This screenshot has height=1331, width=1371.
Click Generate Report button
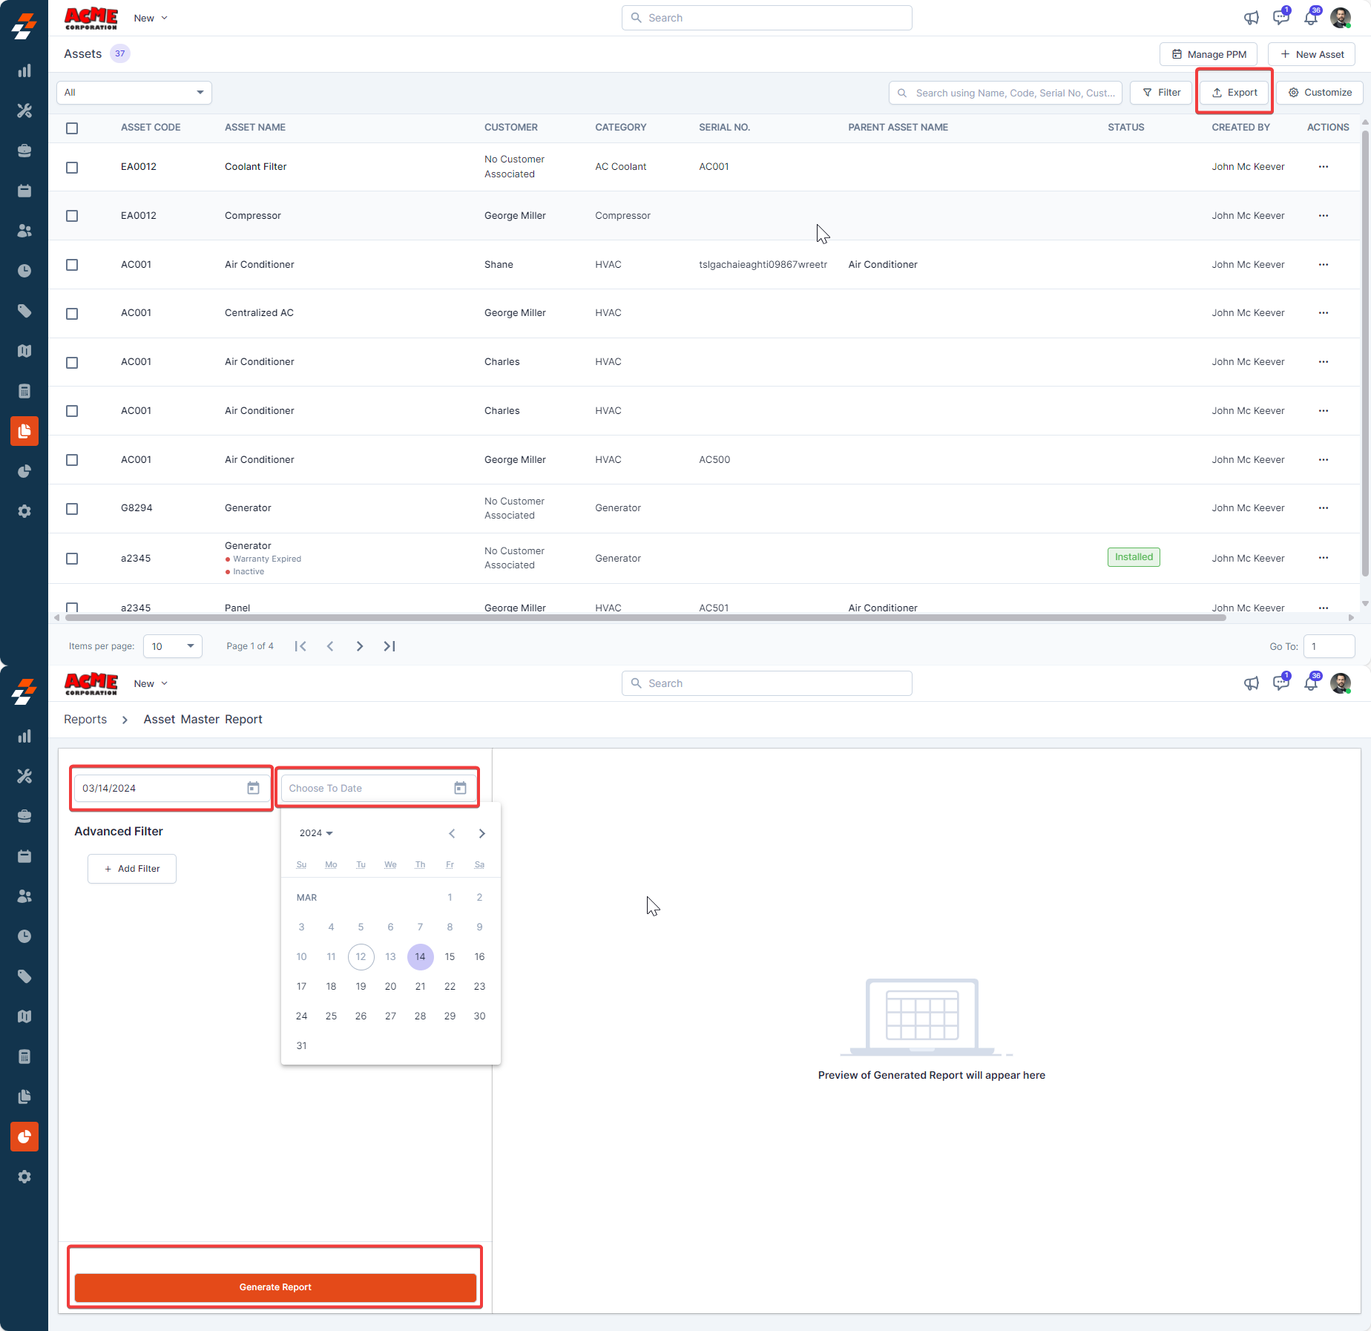click(x=275, y=1287)
